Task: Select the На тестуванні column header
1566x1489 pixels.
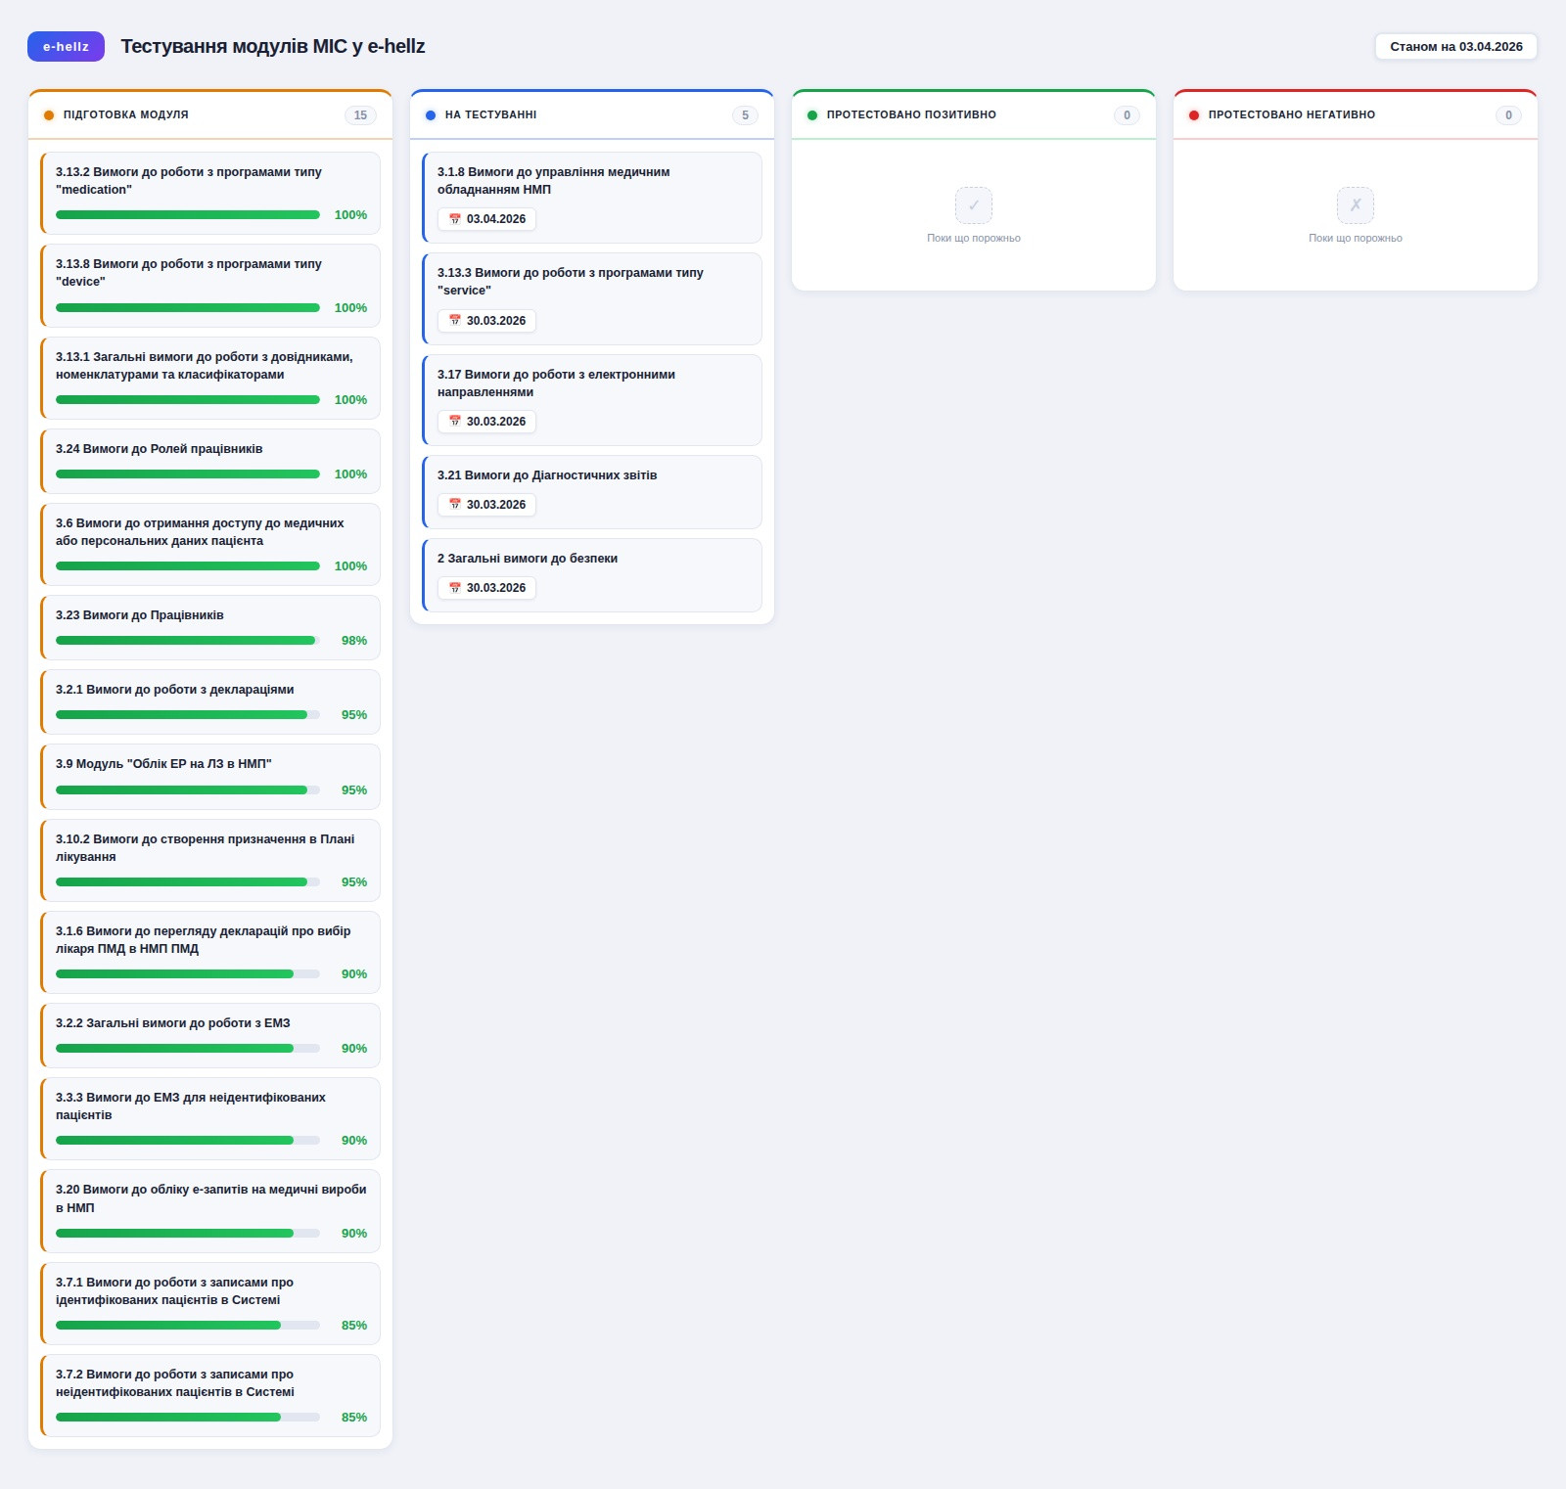Action: point(490,115)
